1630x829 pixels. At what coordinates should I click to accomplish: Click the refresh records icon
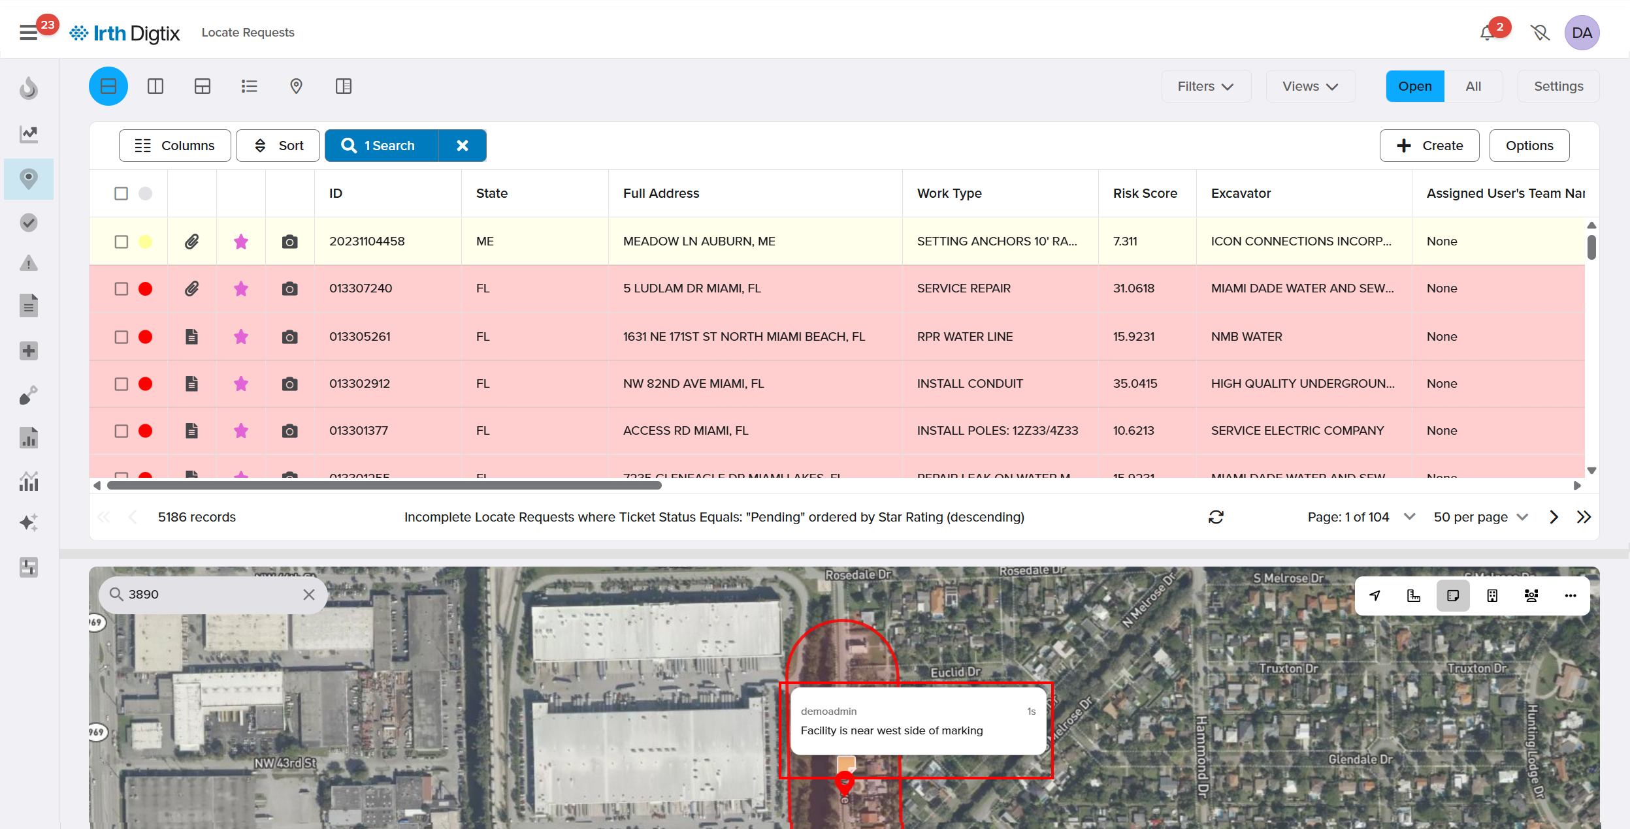[x=1216, y=517]
